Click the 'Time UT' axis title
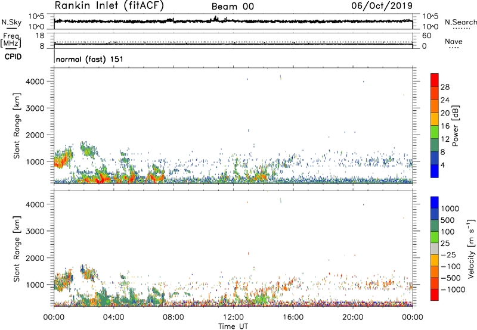This screenshot has width=477, height=330. (x=233, y=326)
